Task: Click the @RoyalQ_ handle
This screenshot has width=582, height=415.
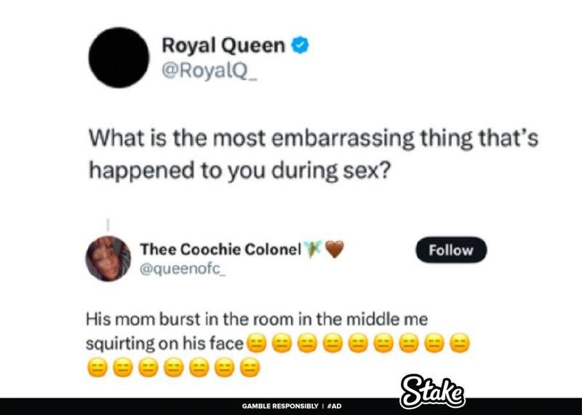Action: pos(209,71)
